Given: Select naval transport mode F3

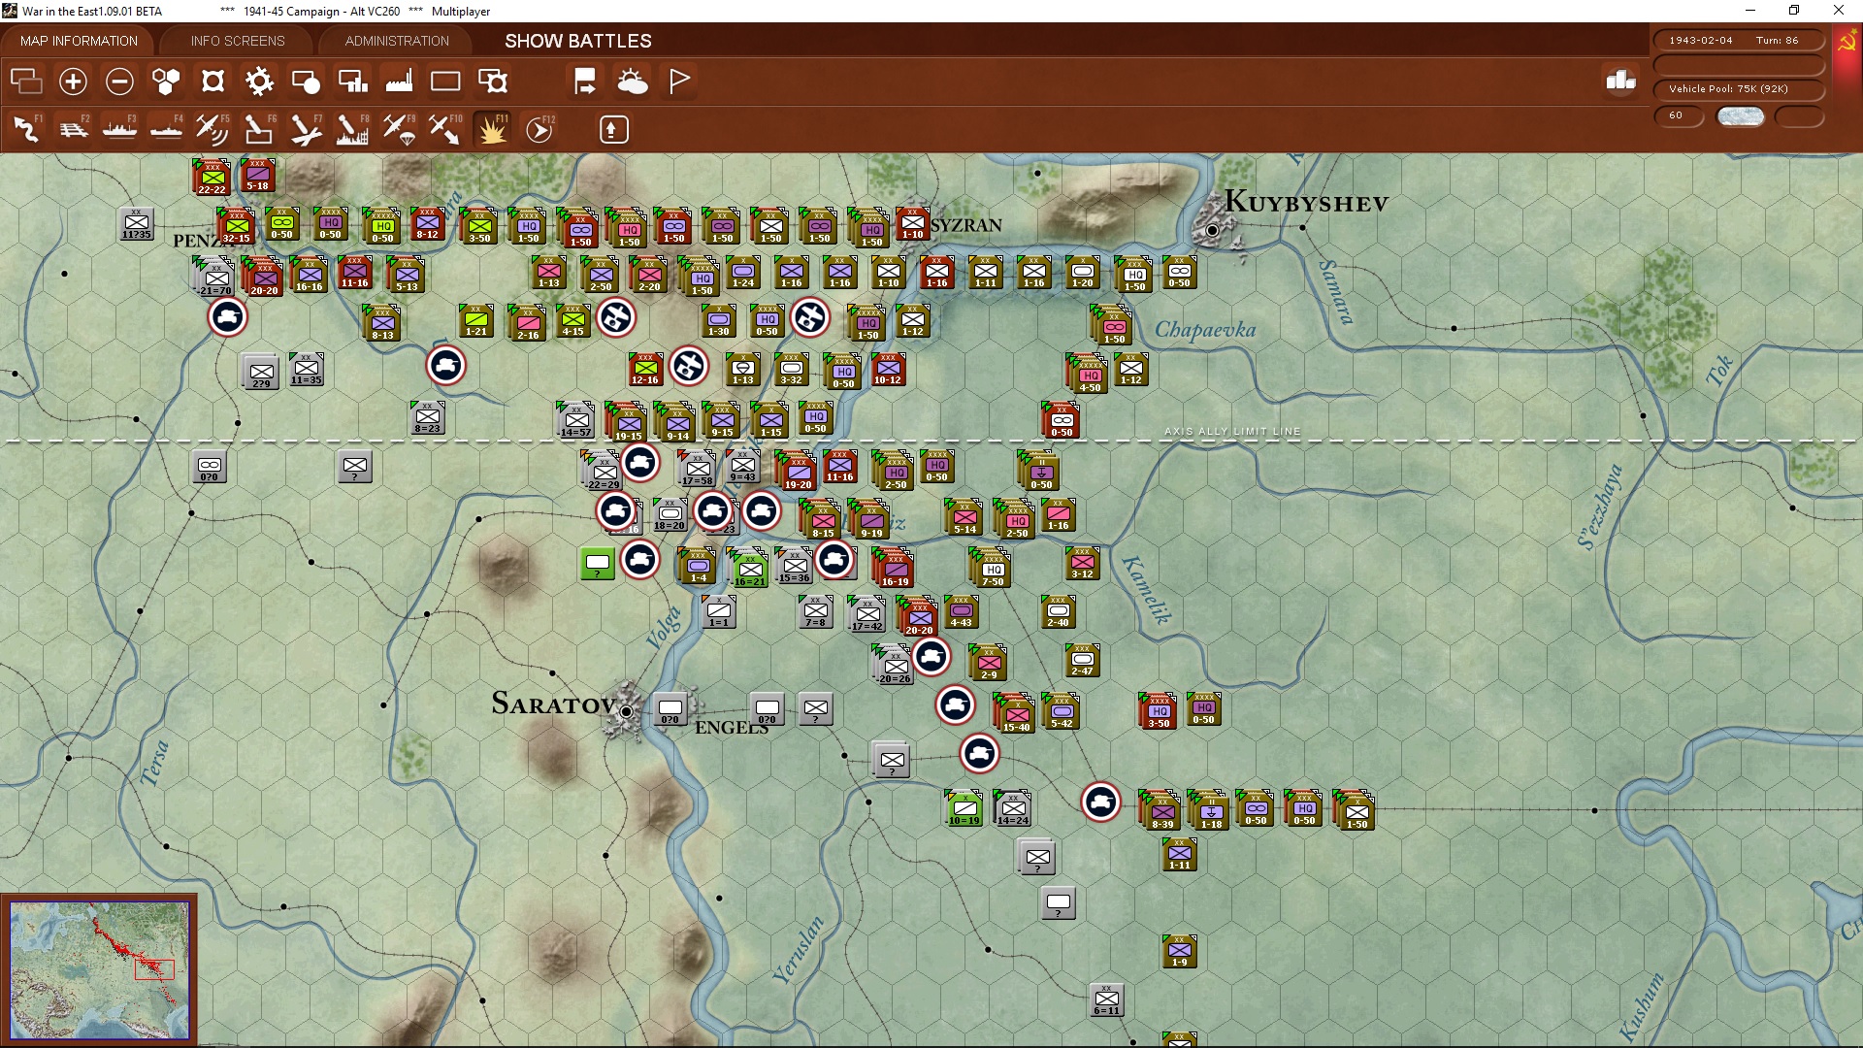Looking at the screenshot, I should tap(120, 129).
